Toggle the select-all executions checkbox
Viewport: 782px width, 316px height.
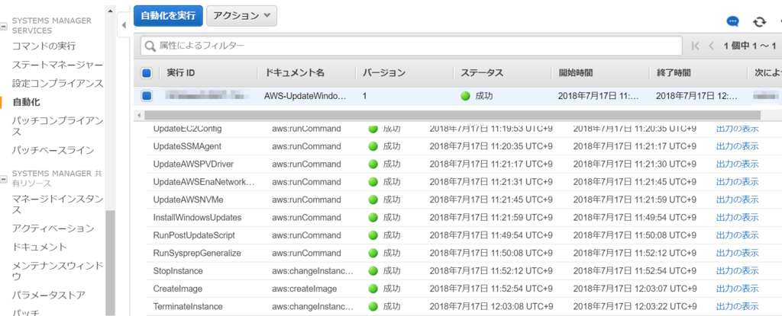(x=147, y=73)
